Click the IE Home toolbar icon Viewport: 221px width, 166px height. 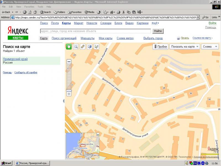coord(35,12)
